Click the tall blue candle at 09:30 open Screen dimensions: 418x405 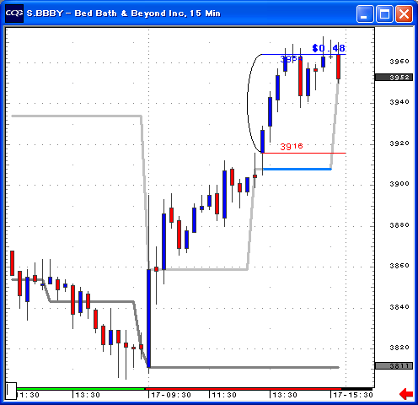pyautogui.click(x=148, y=318)
